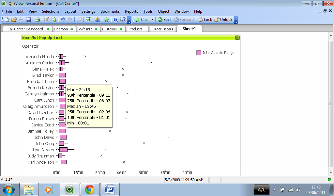The image size is (334, 196).
Task: Click Angelen Carter's pink box
Action: click(62, 63)
